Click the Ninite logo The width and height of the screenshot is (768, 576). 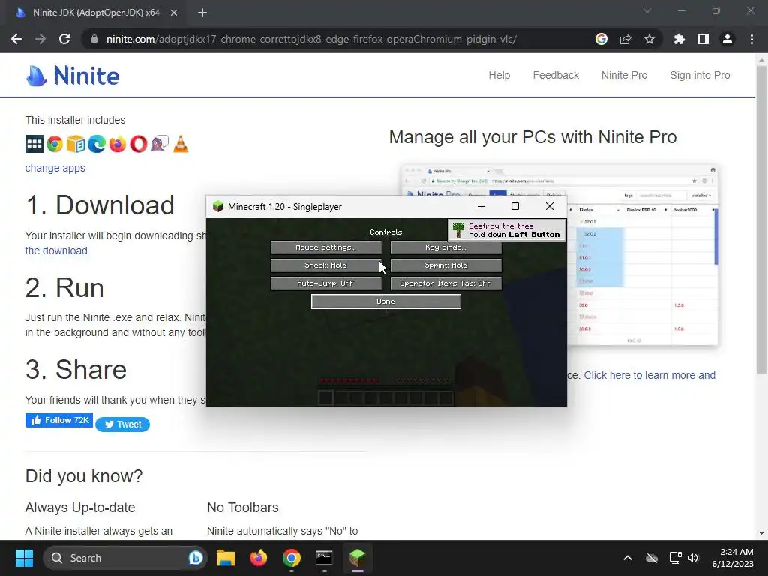pyautogui.click(x=73, y=76)
